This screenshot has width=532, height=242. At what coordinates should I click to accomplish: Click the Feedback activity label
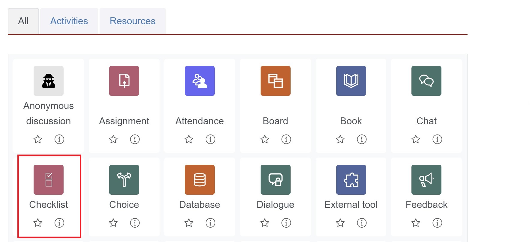[426, 205]
